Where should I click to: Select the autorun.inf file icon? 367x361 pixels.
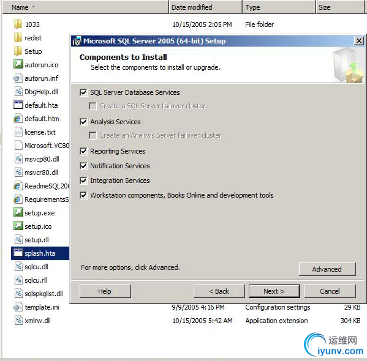click(18, 78)
